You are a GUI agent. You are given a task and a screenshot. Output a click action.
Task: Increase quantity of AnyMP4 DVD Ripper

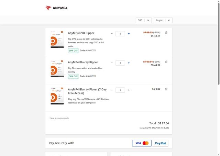pos(129,34)
